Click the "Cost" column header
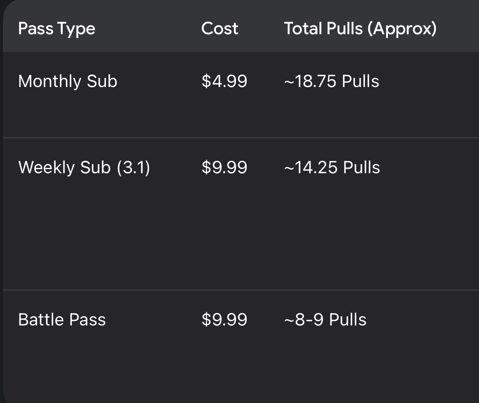Image resolution: width=479 pixels, height=403 pixels. pos(220,29)
